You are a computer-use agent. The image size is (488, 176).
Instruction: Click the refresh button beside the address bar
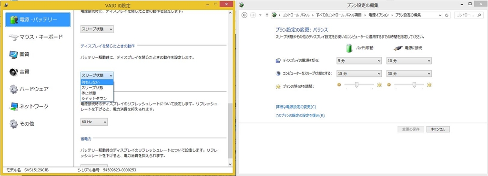(x=447, y=15)
